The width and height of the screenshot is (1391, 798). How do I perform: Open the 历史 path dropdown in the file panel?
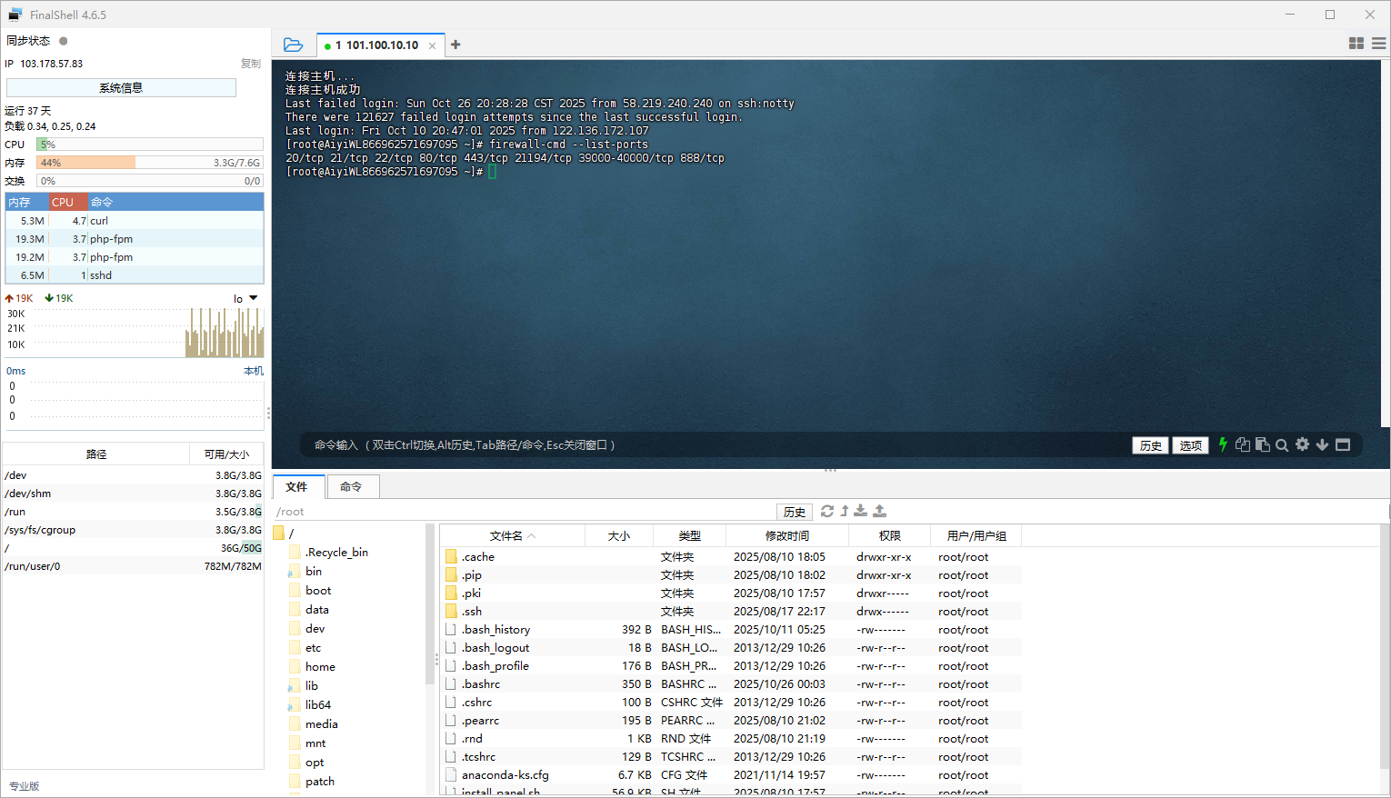point(794,511)
